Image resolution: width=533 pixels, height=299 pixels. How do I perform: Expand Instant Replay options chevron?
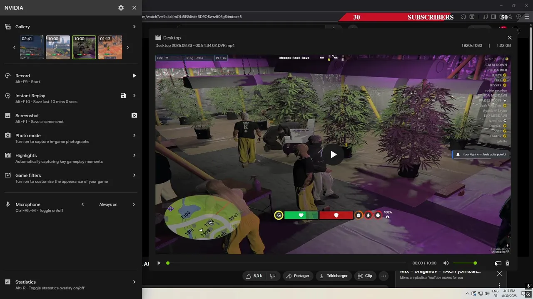pyautogui.click(x=134, y=96)
